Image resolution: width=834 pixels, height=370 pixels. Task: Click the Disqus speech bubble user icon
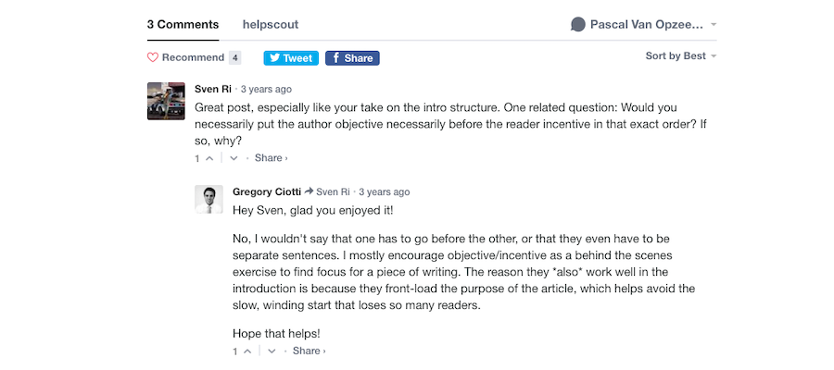(x=578, y=25)
